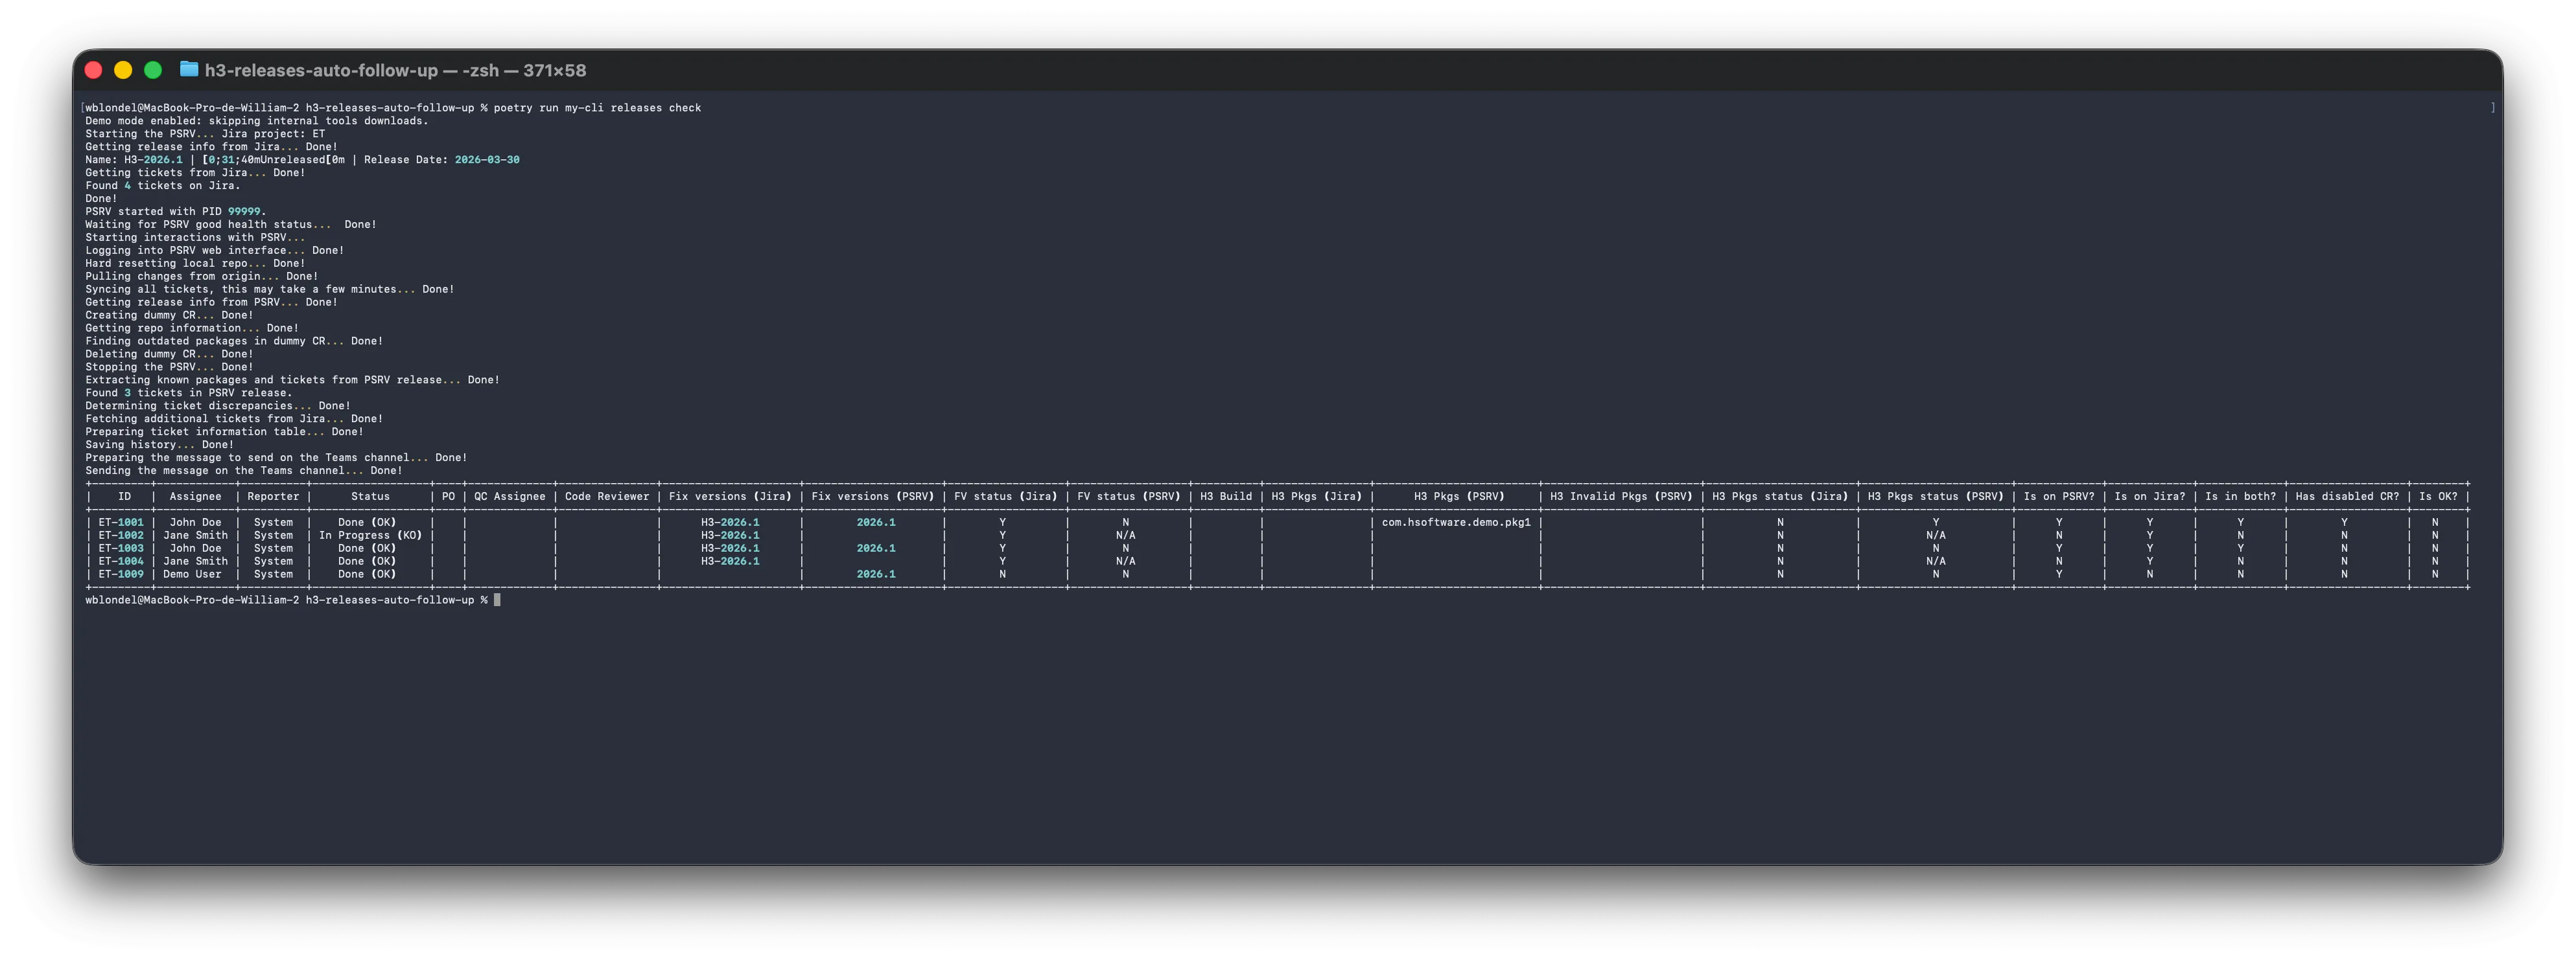
Task: Click 'Sending the message on the Teams channel' line
Action: 244,471
